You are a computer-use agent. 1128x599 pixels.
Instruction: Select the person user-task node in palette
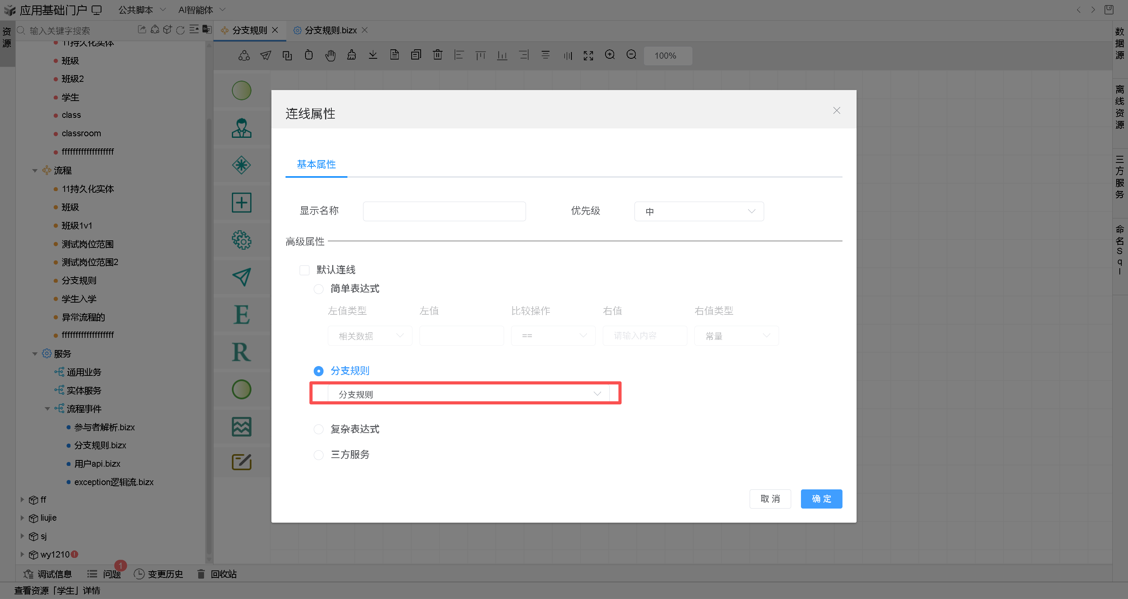pyautogui.click(x=241, y=128)
